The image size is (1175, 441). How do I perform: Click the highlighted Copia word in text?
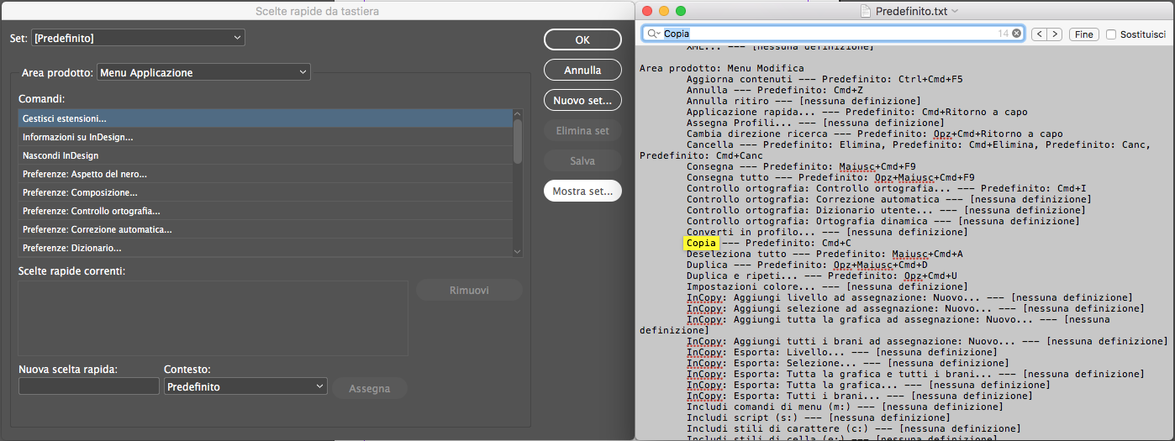(701, 243)
